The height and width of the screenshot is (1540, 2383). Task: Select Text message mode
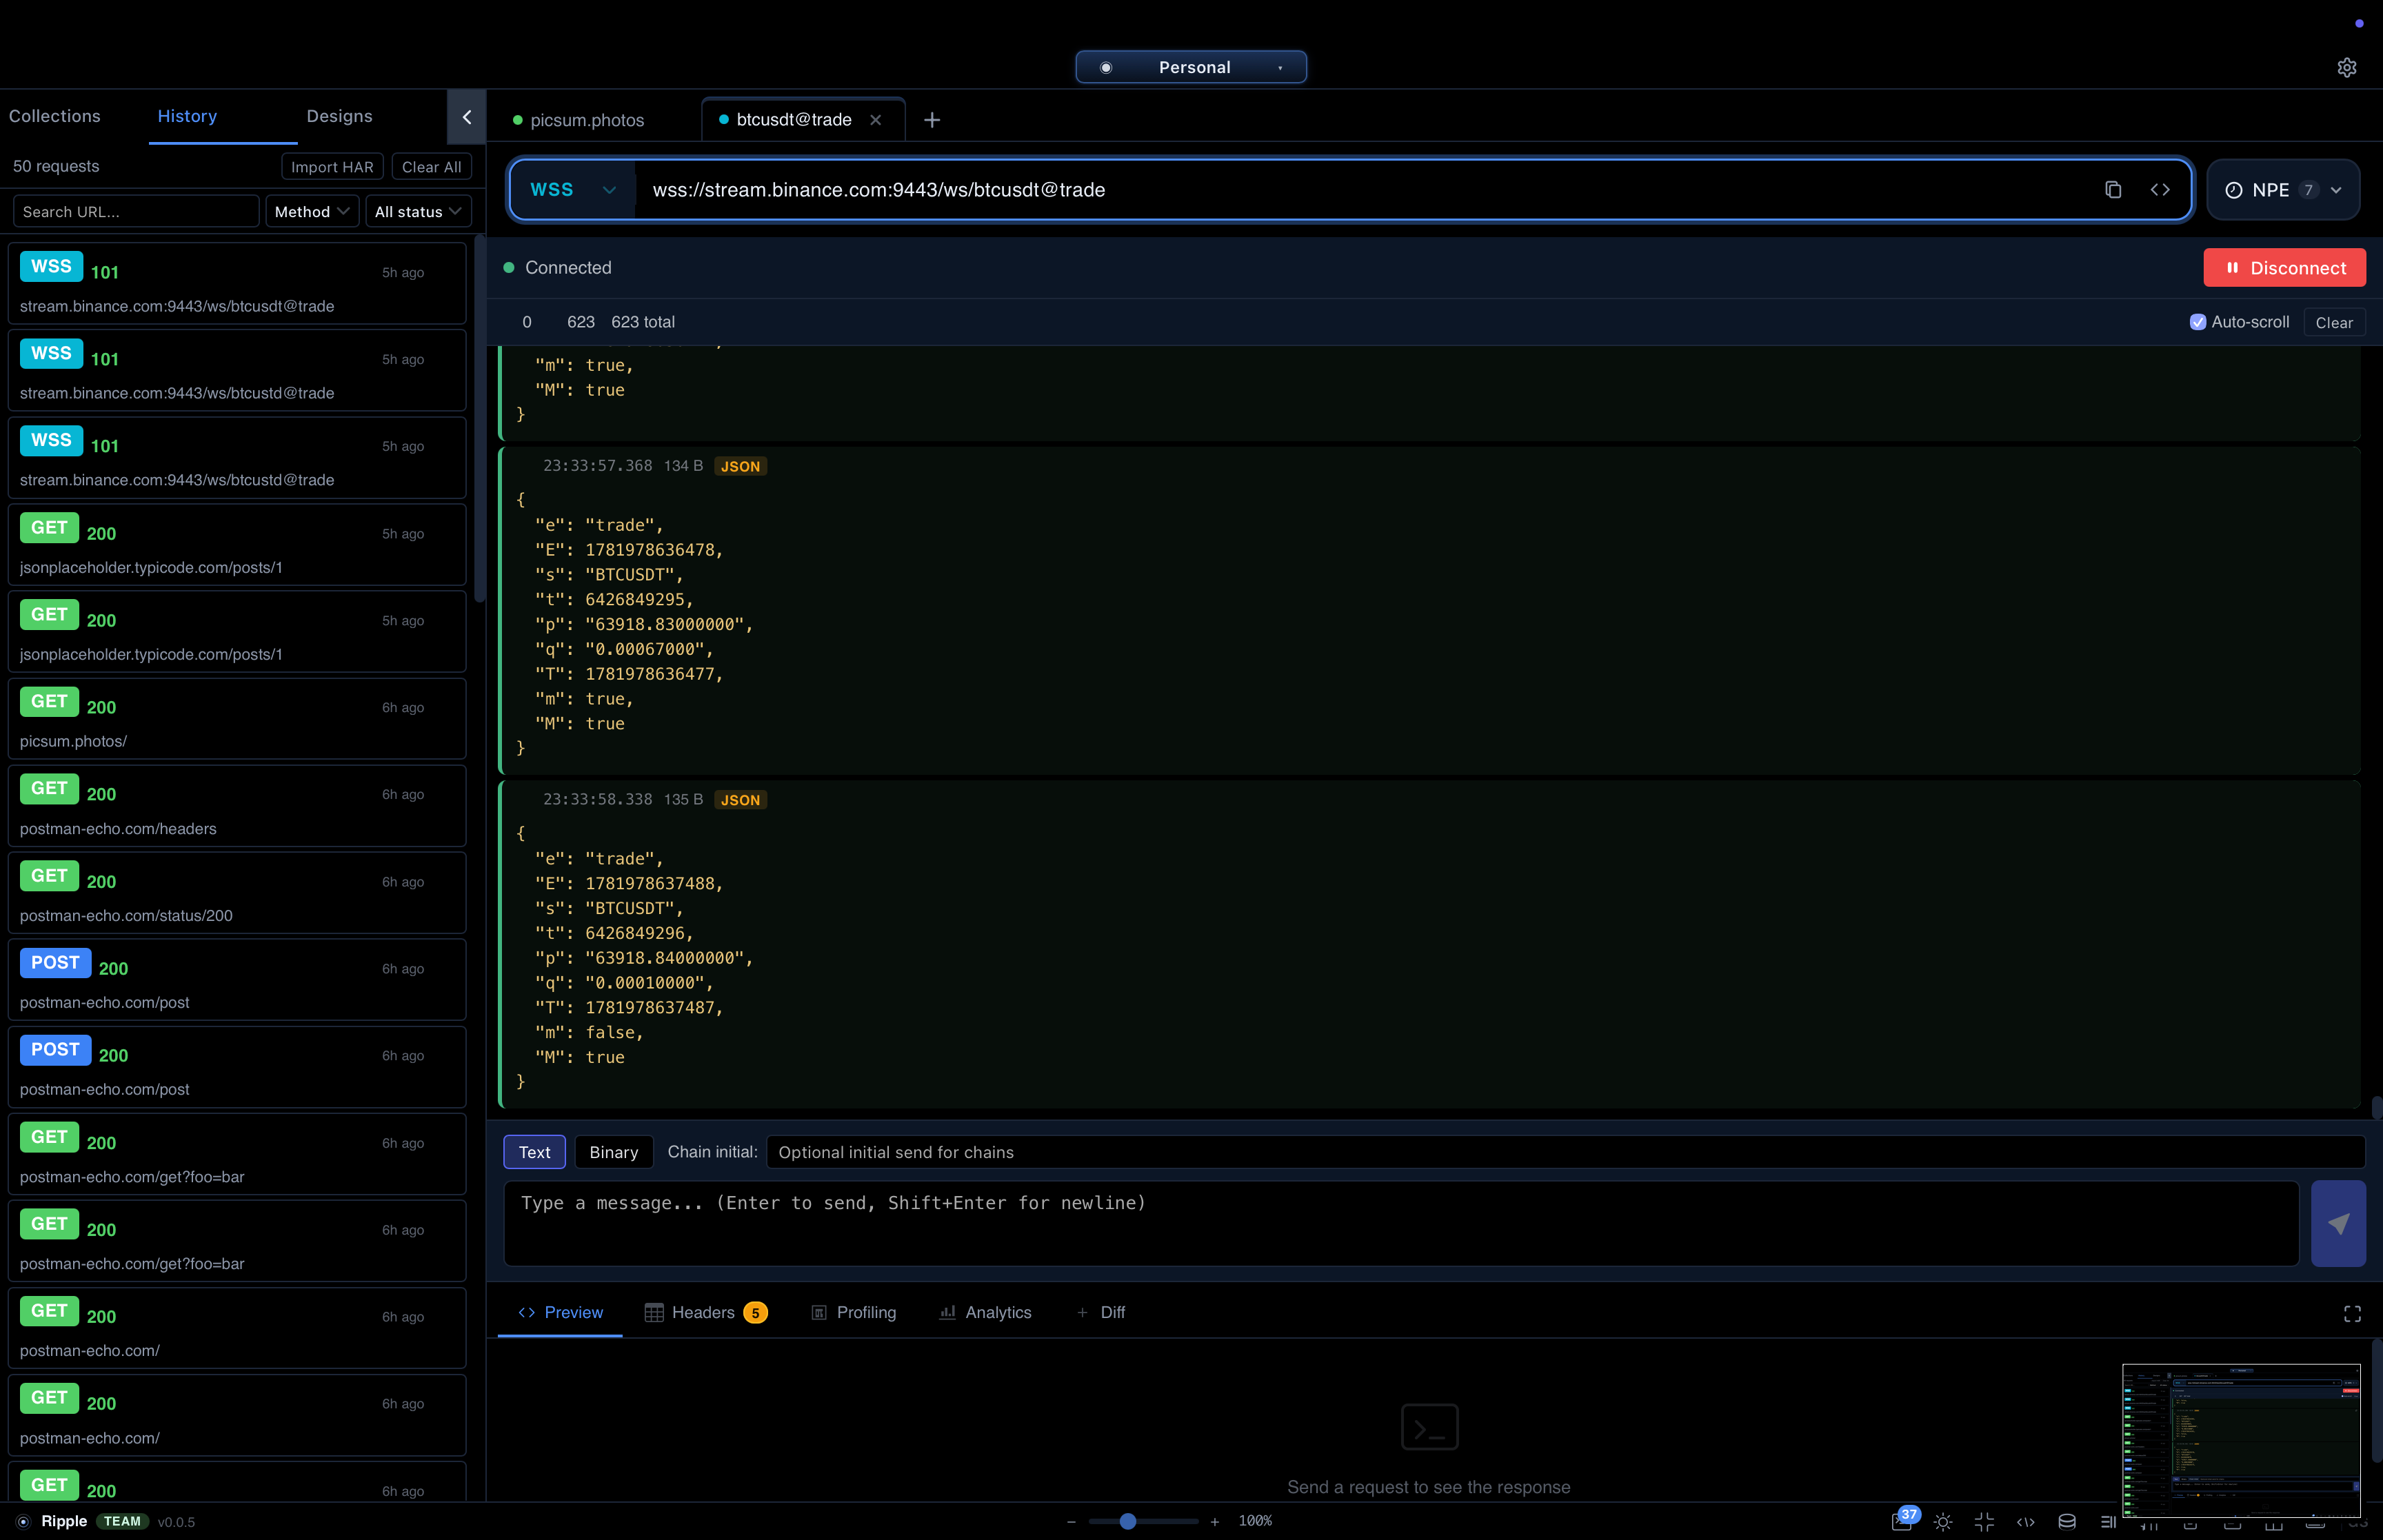tap(534, 1152)
